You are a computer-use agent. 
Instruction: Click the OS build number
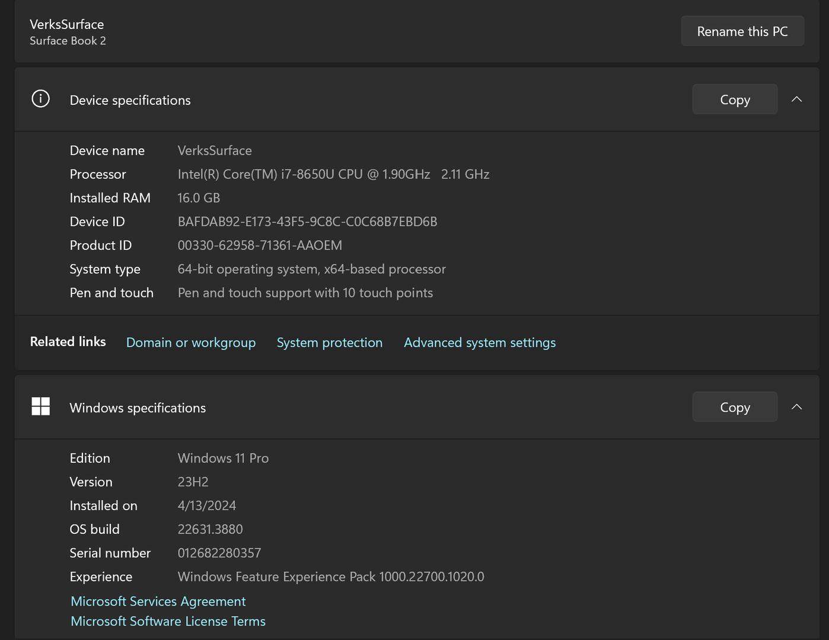210,529
